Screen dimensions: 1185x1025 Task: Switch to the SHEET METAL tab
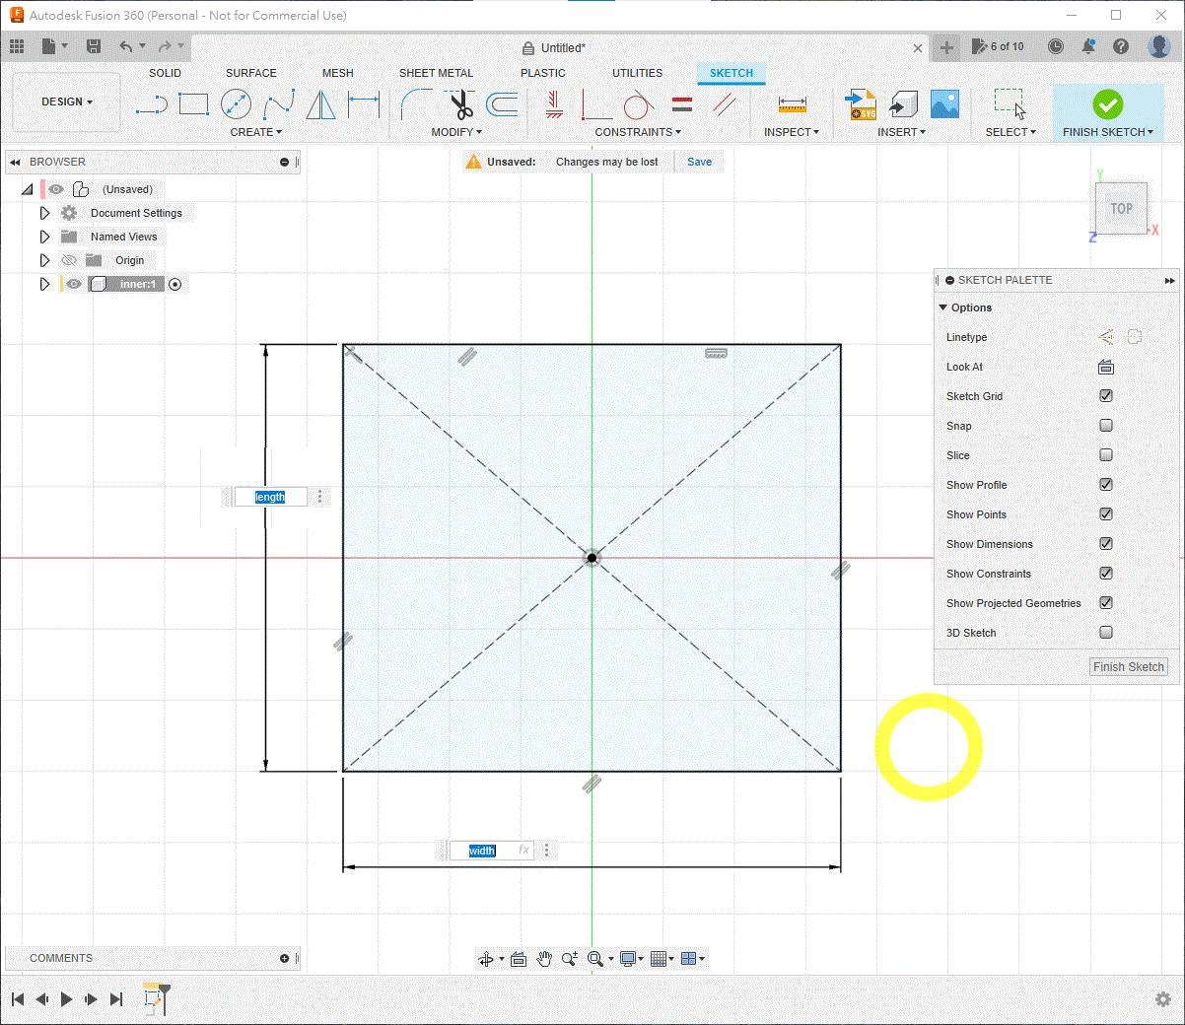click(436, 73)
